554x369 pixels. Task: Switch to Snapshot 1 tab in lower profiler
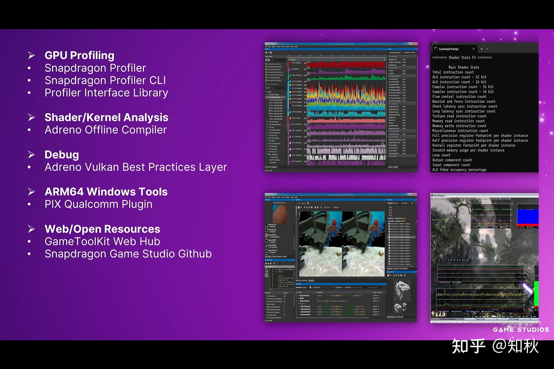(x=311, y=281)
